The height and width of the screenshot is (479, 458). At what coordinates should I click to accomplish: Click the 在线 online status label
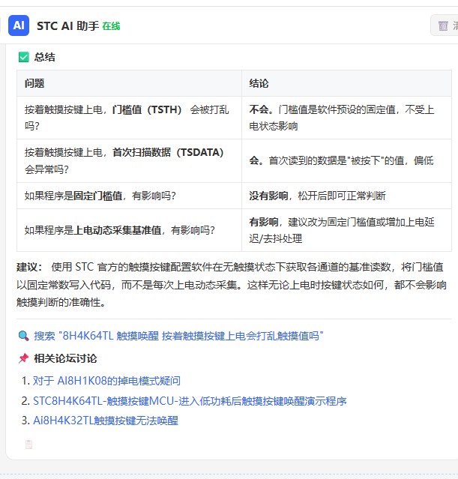pyautogui.click(x=111, y=26)
